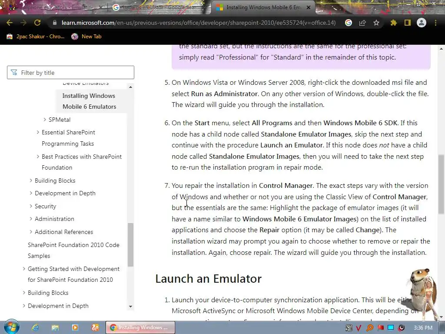Open SPMetal tree item
The height and width of the screenshot is (334, 445).
tap(59, 120)
